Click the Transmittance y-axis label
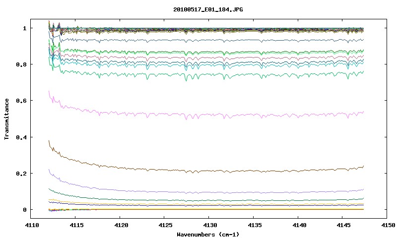 [x=6, y=119]
